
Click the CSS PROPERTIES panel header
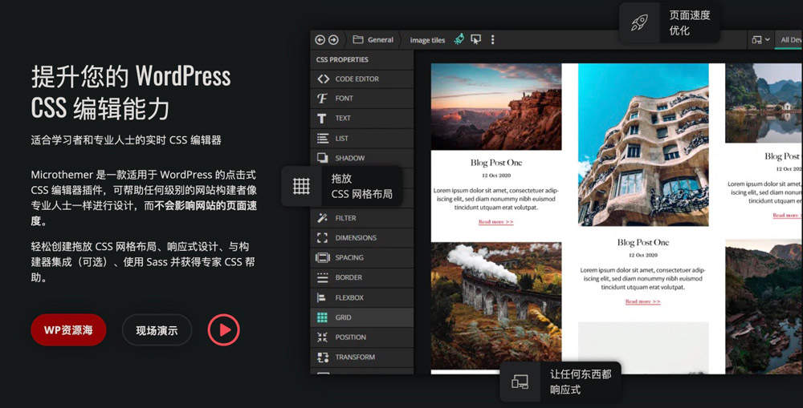[342, 59]
